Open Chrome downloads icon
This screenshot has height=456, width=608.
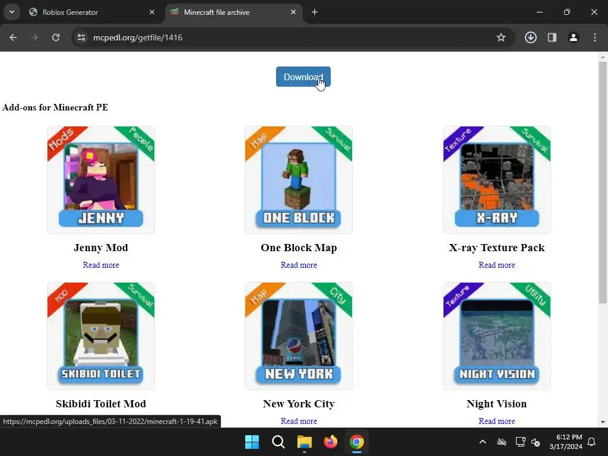click(530, 37)
